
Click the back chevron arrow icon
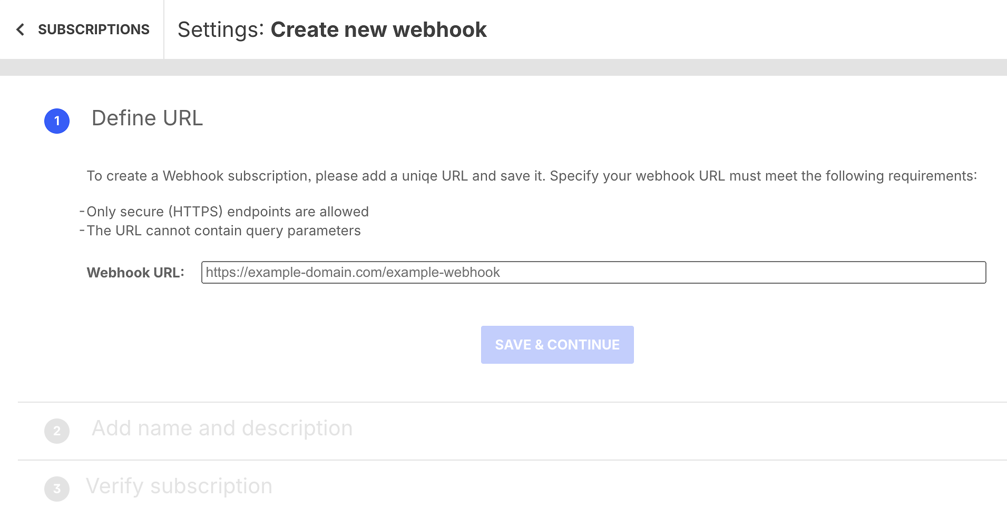[20, 29]
